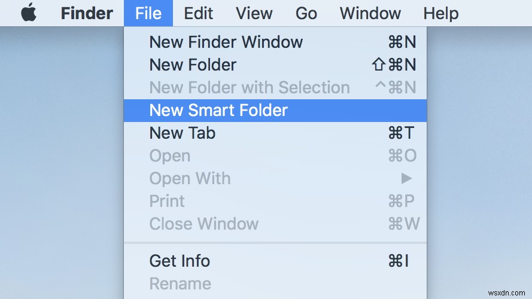The image size is (532, 299).
Task: Choose New Tab from the menu
Action: click(182, 133)
